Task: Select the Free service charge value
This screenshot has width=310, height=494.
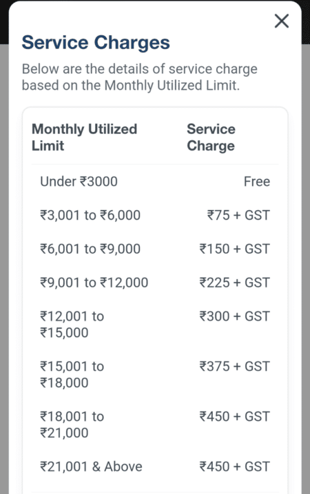Action: tap(256, 182)
